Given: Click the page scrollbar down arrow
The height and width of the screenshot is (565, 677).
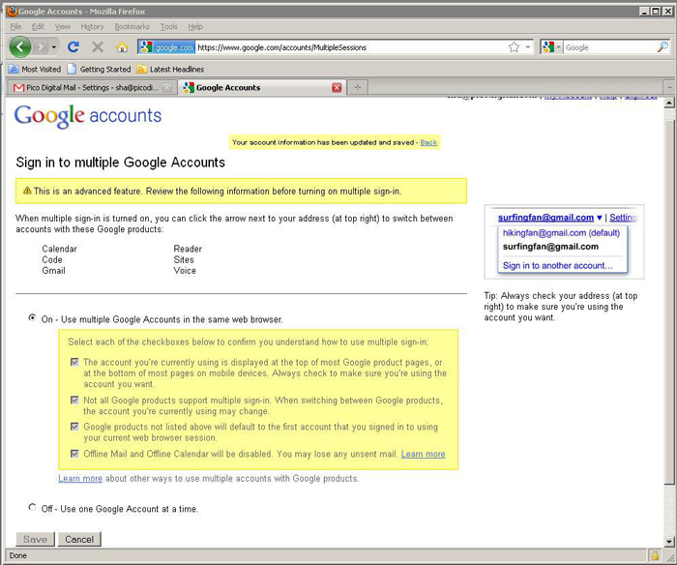Looking at the screenshot, I should pos(669,541).
